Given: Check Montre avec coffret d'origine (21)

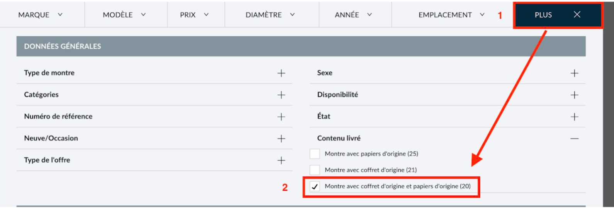Looking at the screenshot, I should (315, 170).
